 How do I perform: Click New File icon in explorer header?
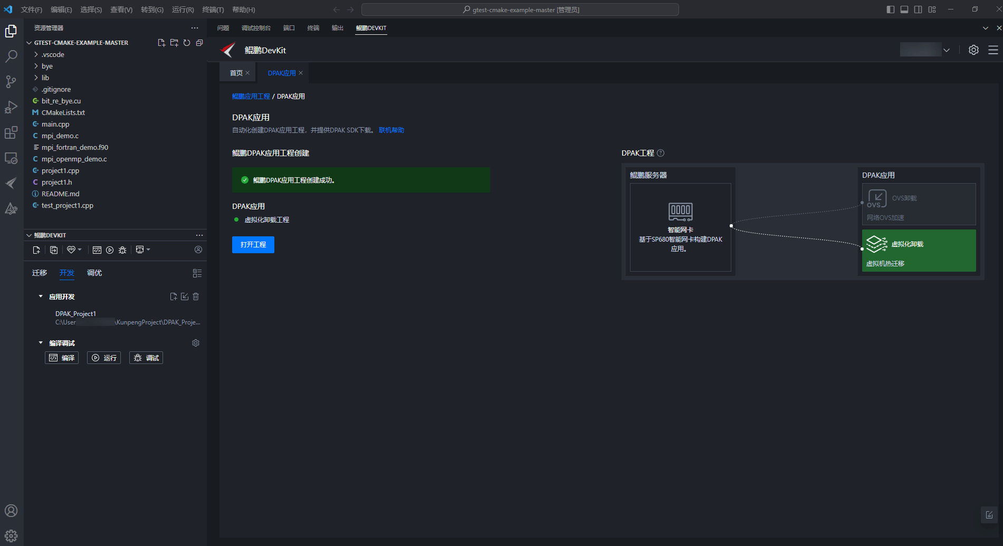click(x=161, y=43)
